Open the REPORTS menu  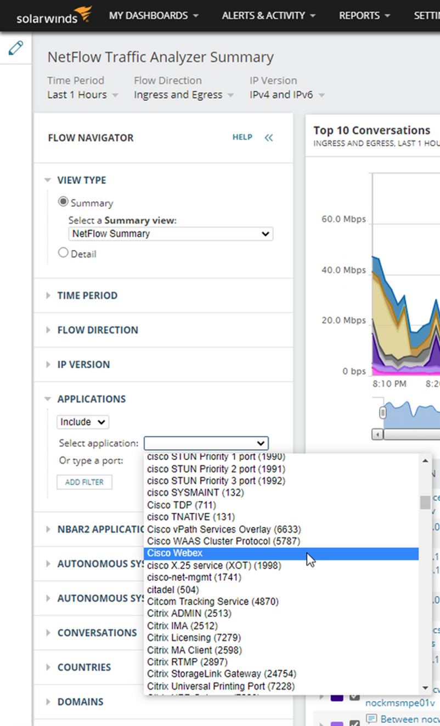pyautogui.click(x=364, y=16)
